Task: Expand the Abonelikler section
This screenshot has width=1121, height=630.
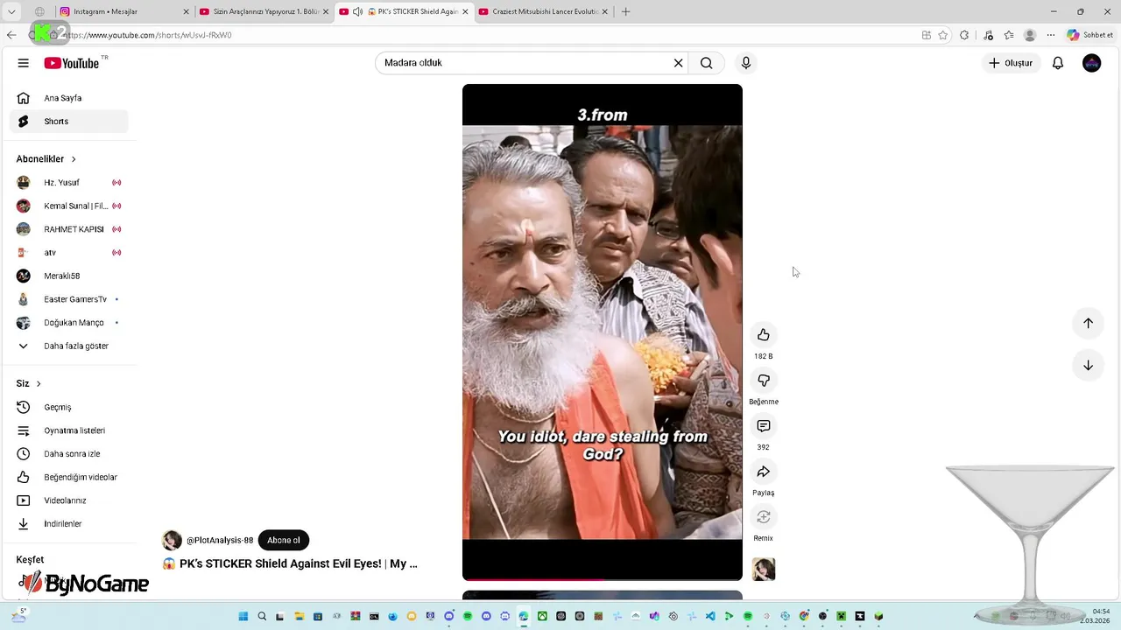Action: (x=46, y=159)
